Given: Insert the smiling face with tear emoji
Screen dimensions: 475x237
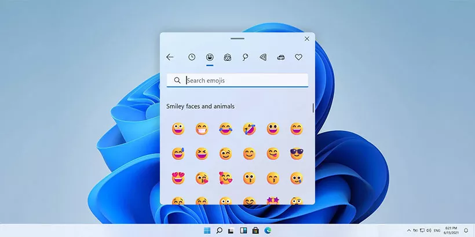Looking at the screenshot, I should point(297,179).
